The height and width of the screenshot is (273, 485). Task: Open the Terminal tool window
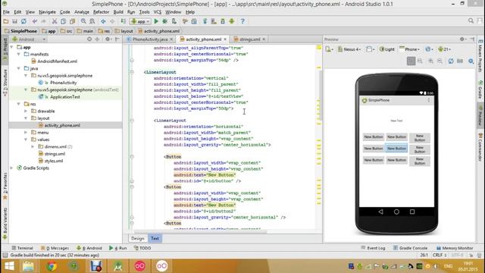point(22,248)
